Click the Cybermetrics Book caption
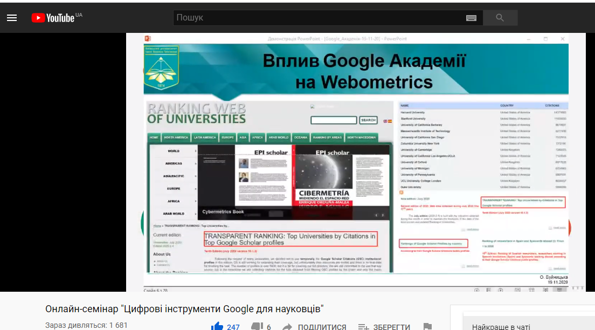 click(x=223, y=212)
